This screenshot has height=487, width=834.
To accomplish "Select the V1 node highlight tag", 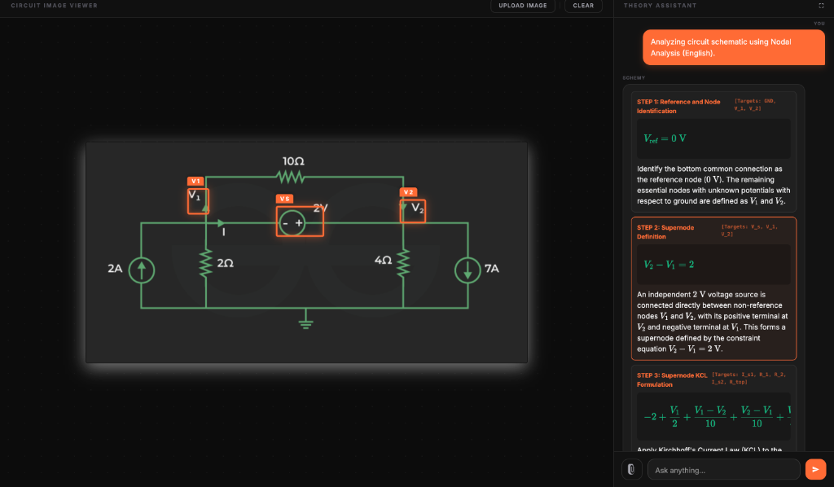I will coord(195,182).
